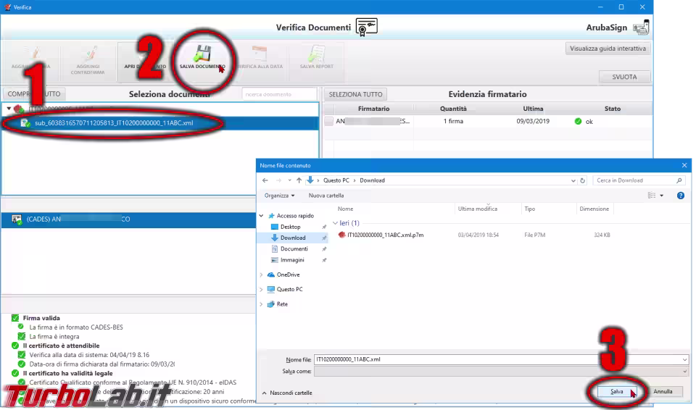This screenshot has width=696, height=410.
Task: Collapse the Ieri (1) group
Action: 335,223
